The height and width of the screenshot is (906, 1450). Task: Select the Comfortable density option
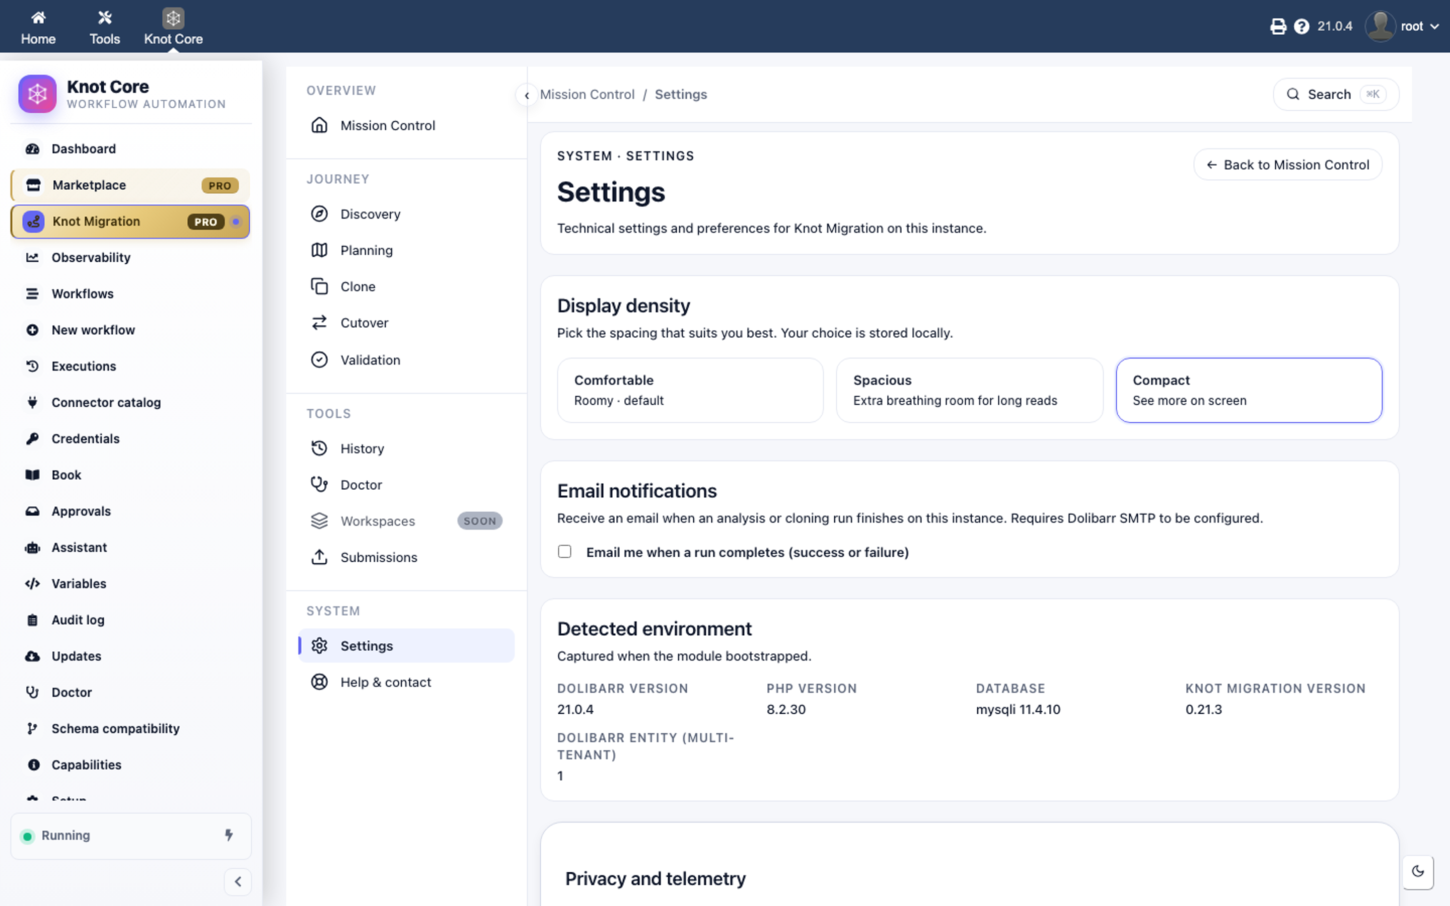[690, 390]
